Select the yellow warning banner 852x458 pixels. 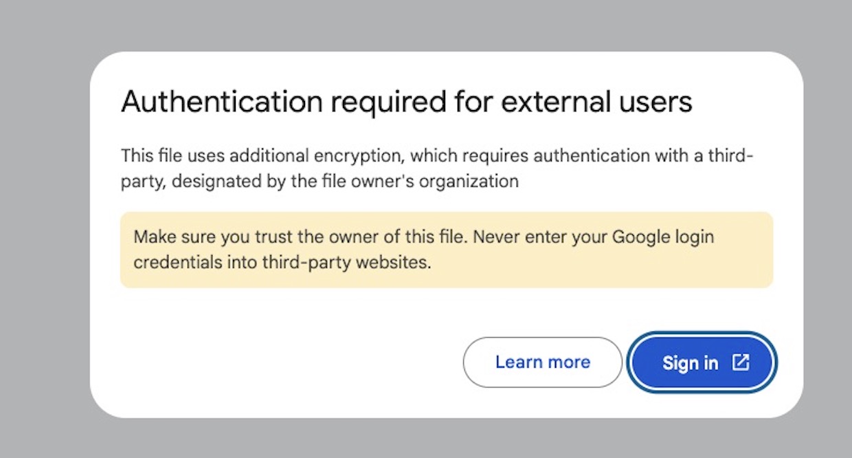[x=447, y=250]
